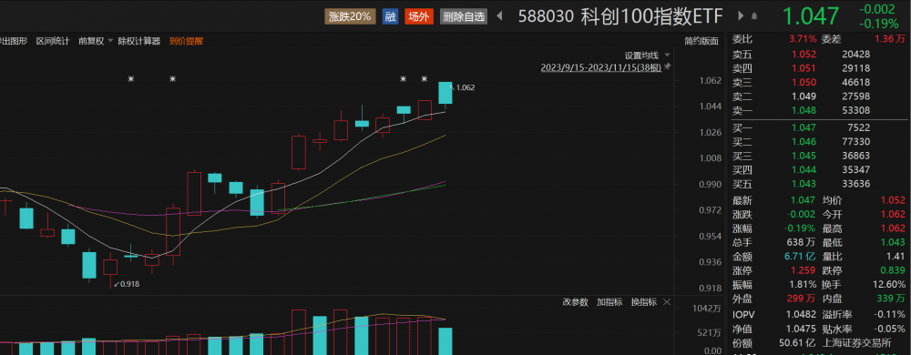Click the 2023/9/15-2023/11/15 date range label
This screenshot has width=911, height=355.
tap(601, 67)
